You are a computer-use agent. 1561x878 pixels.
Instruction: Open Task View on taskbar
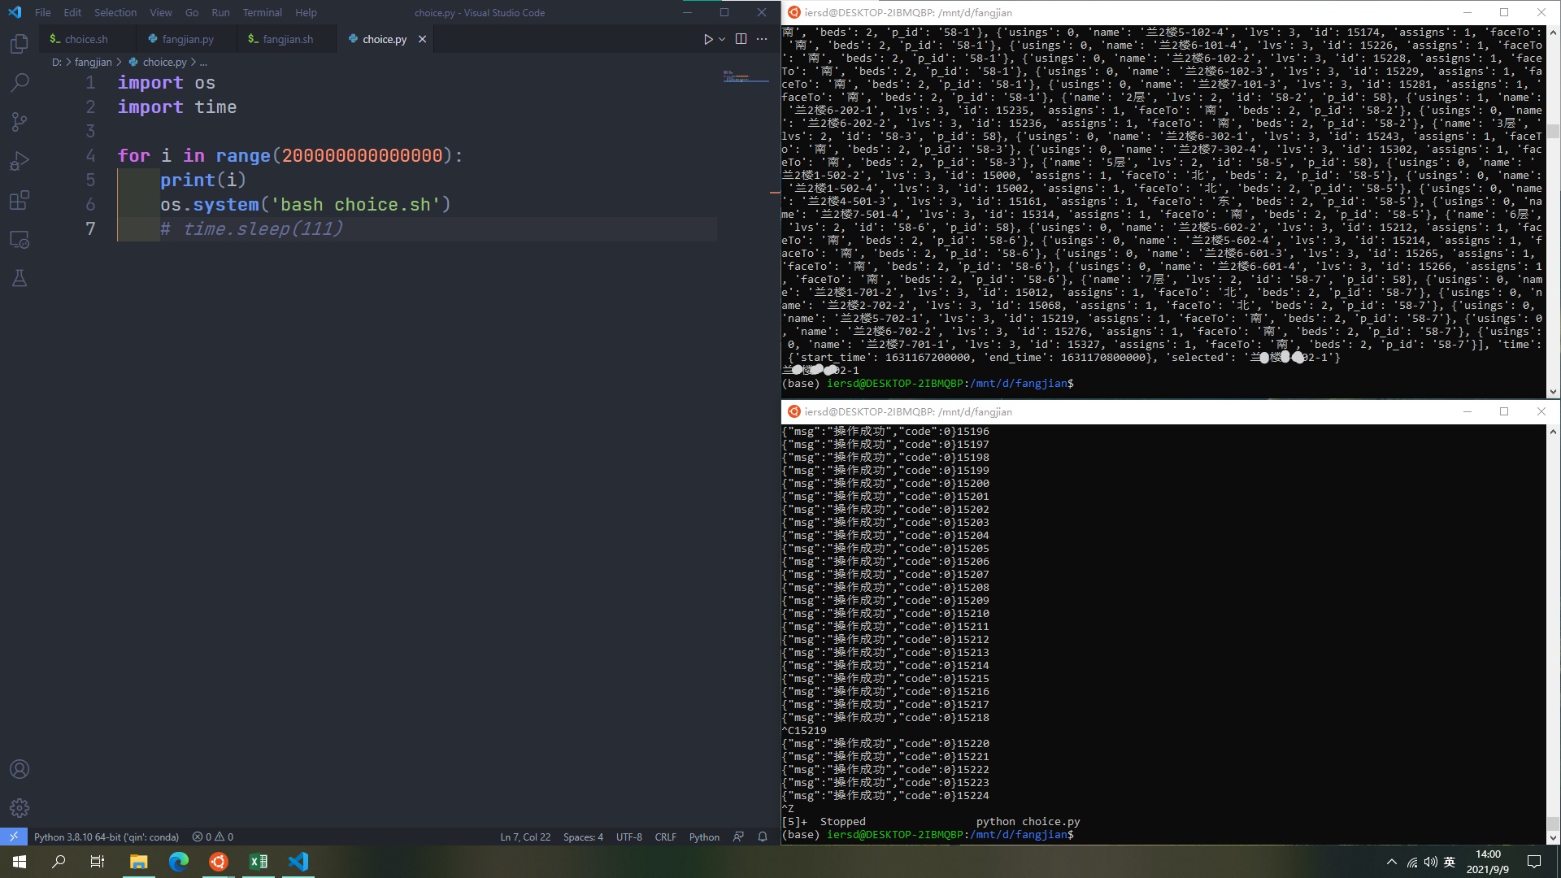[98, 862]
